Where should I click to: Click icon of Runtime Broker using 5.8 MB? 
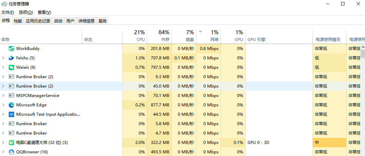(x=11, y=124)
